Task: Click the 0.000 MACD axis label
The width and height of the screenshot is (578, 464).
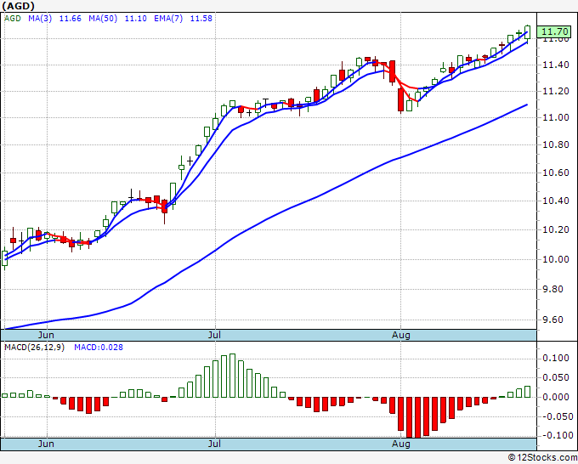Action: pos(556,398)
